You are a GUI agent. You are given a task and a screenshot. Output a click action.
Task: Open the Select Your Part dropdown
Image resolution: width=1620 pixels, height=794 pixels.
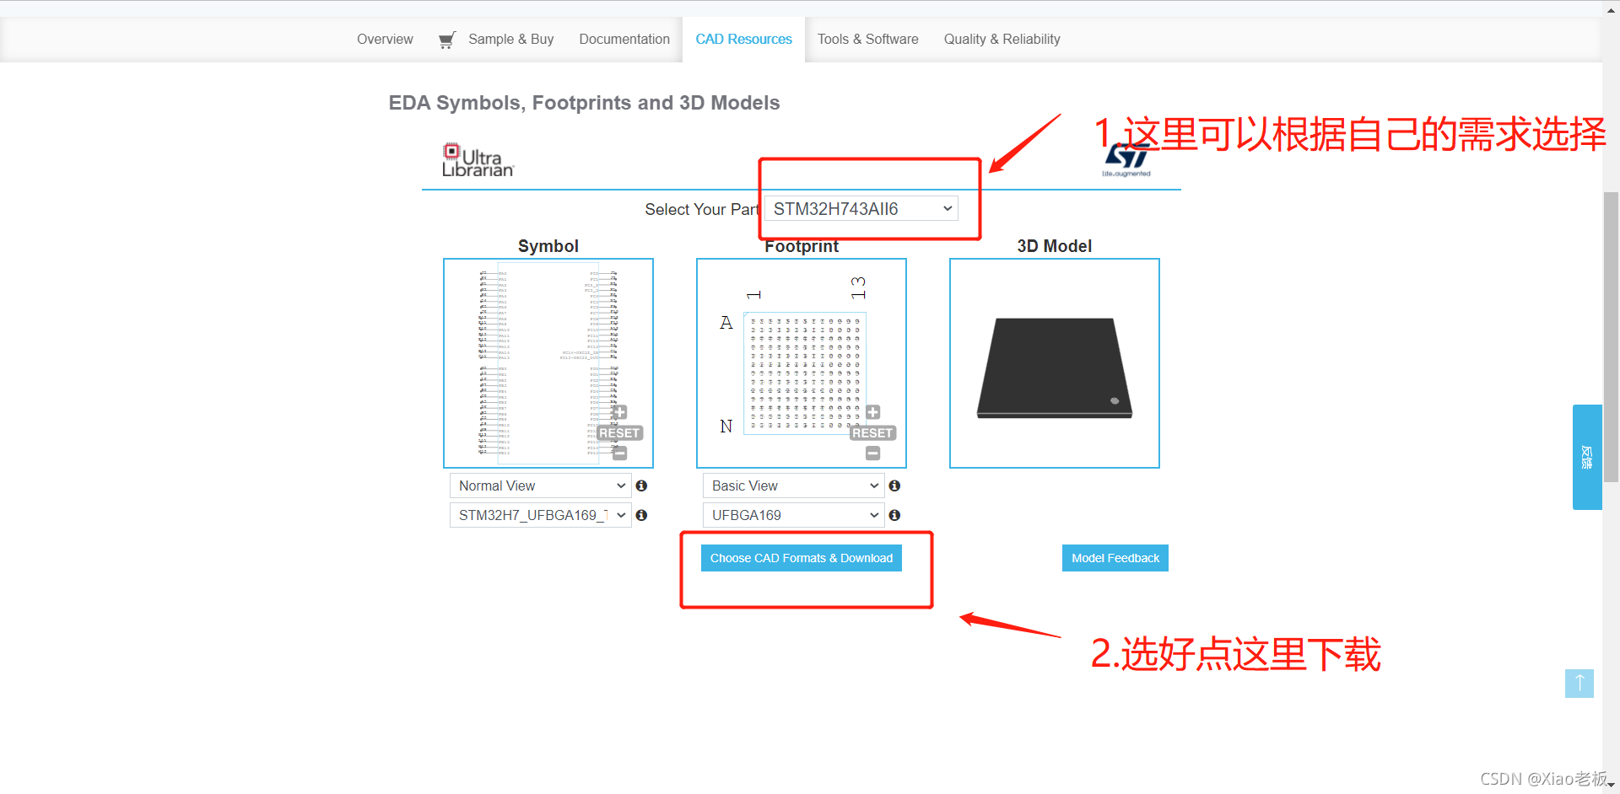pos(861,208)
